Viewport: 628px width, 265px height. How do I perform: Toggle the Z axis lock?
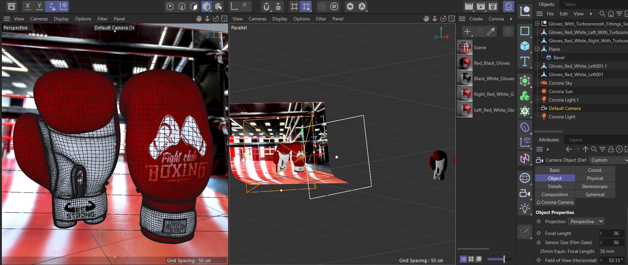[52, 6]
